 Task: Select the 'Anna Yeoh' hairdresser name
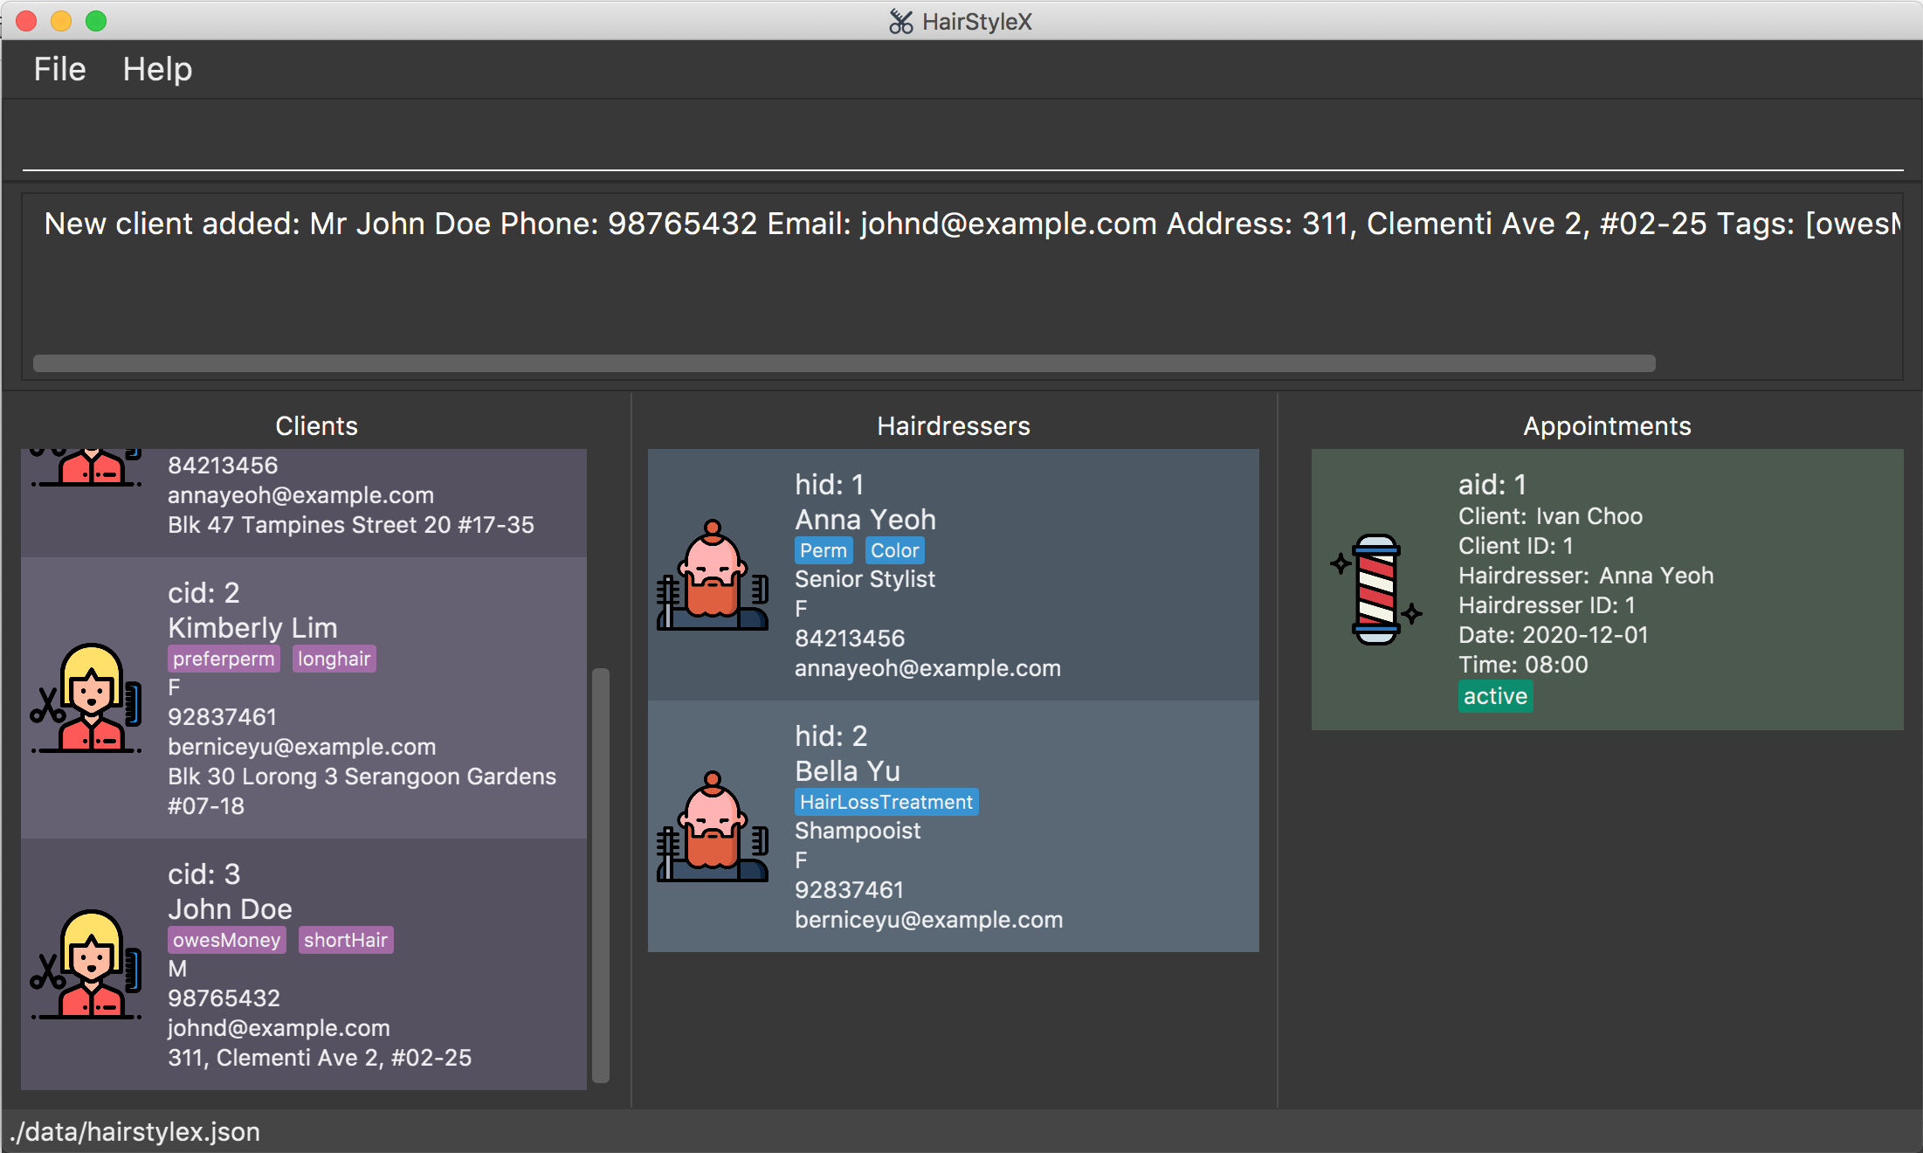(865, 519)
